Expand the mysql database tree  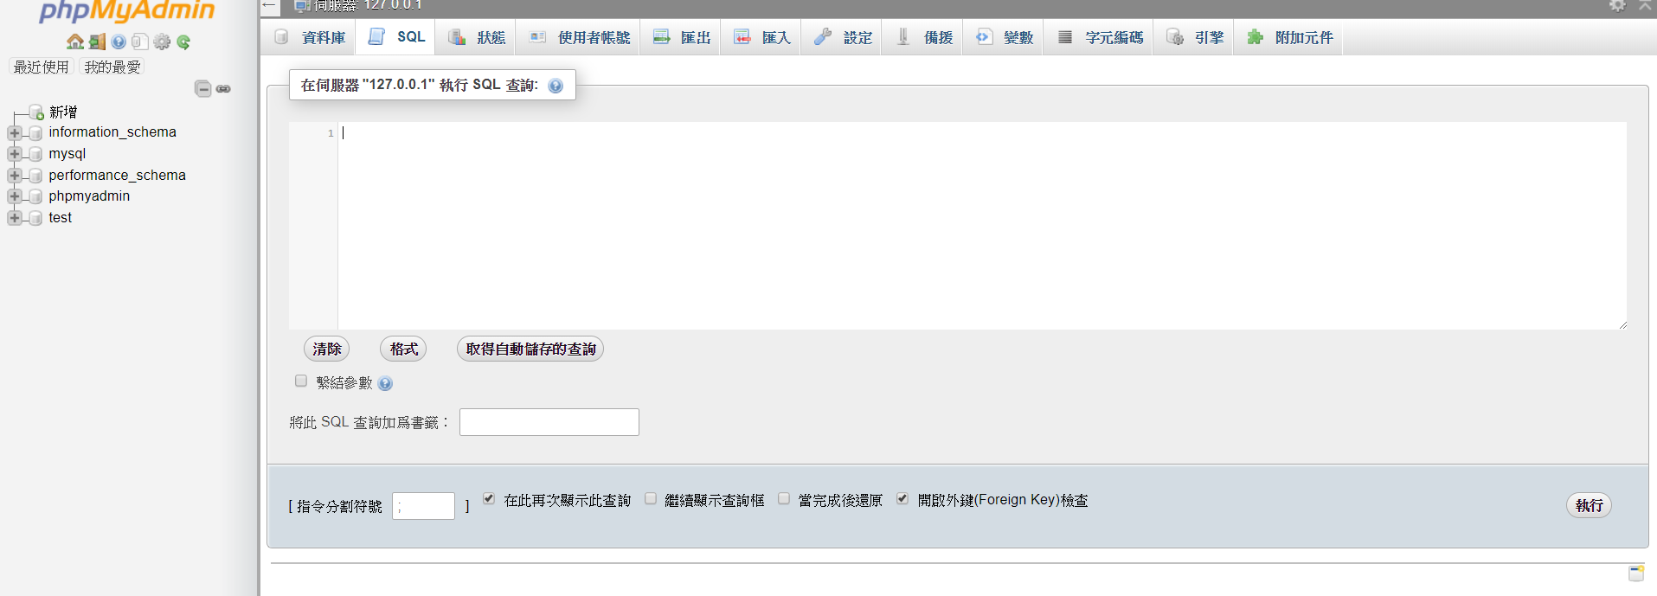click(x=14, y=154)
